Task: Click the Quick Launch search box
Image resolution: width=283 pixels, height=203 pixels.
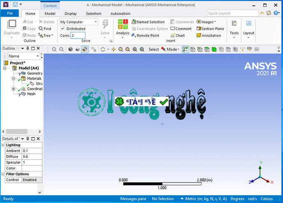Action: (x=233, y=13)
